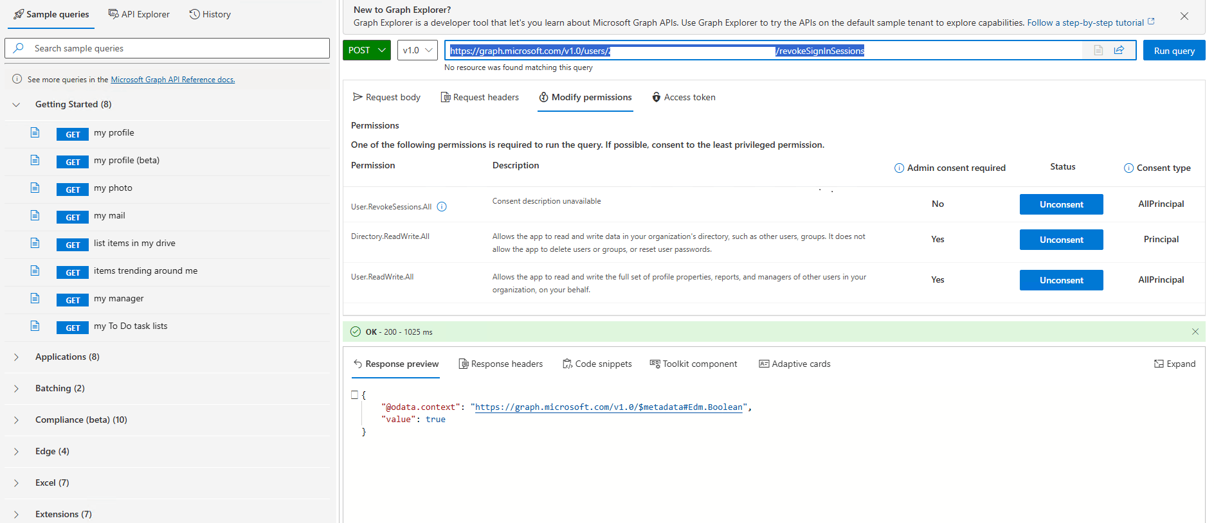Open the document icon beside 'my To Do task lists'
This screenshot has height=523, width=1214.
click(x=35, y=326)
